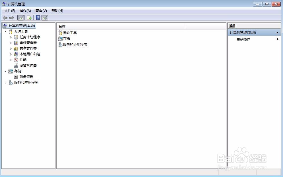Viewport: 283px width, 177px height.
Task: Select 性能 label in the tree
Action: [23, 60]
